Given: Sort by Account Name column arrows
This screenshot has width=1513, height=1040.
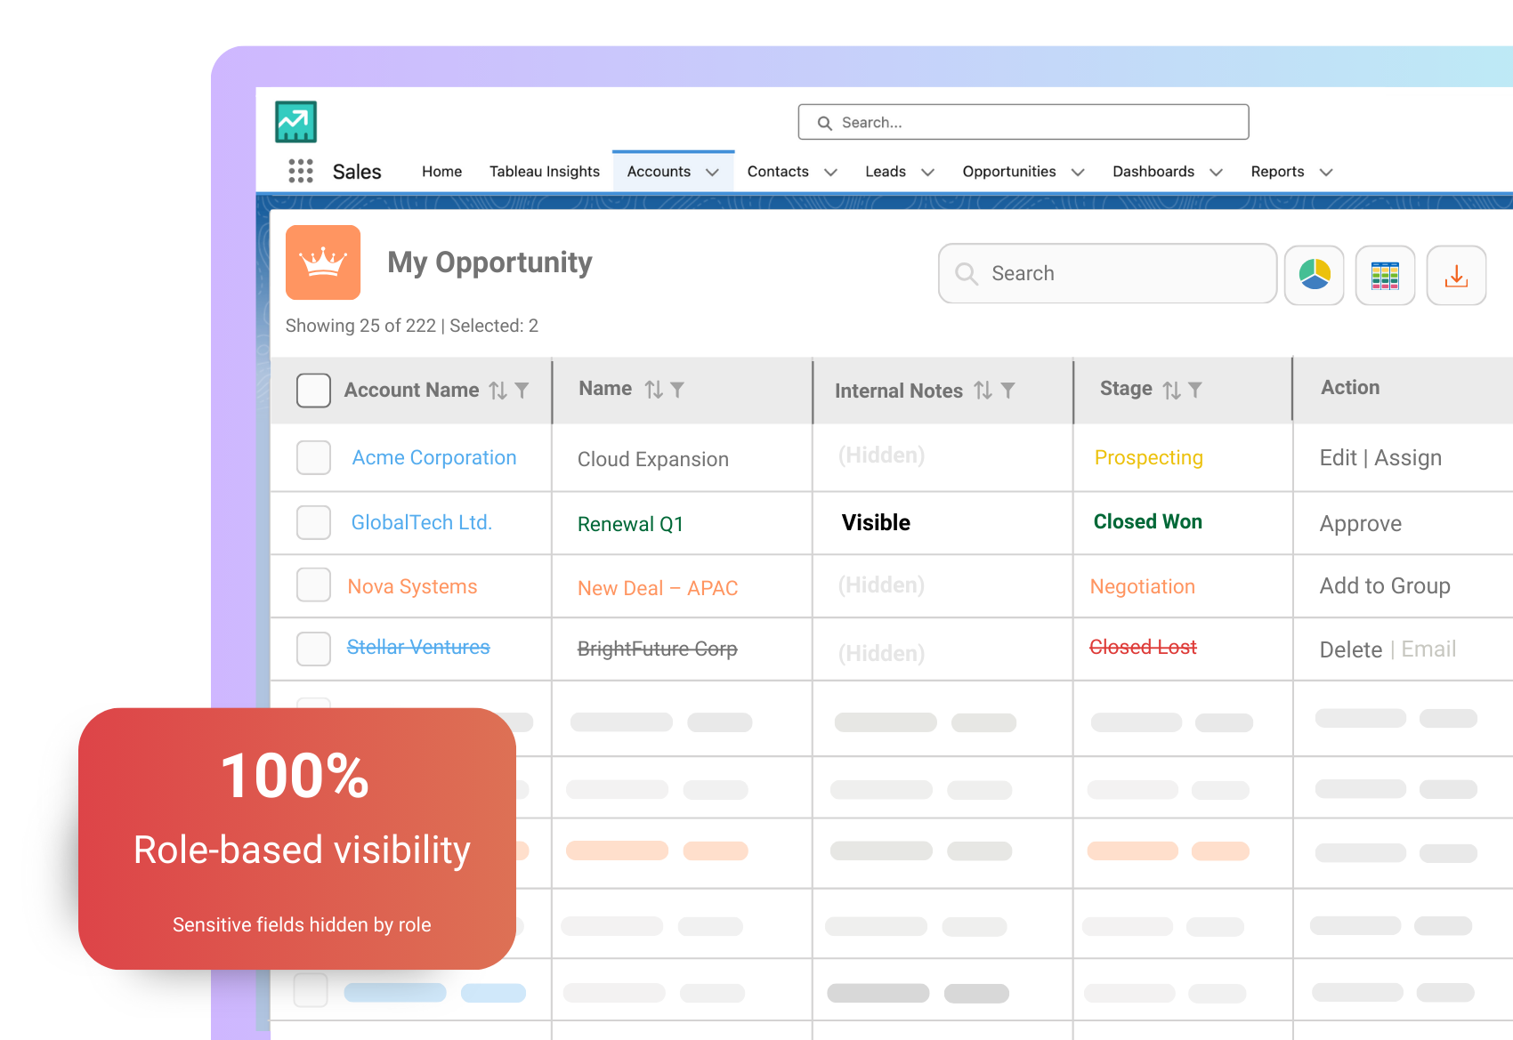Looking at the screenshot, I should click(x=498, y=391).
